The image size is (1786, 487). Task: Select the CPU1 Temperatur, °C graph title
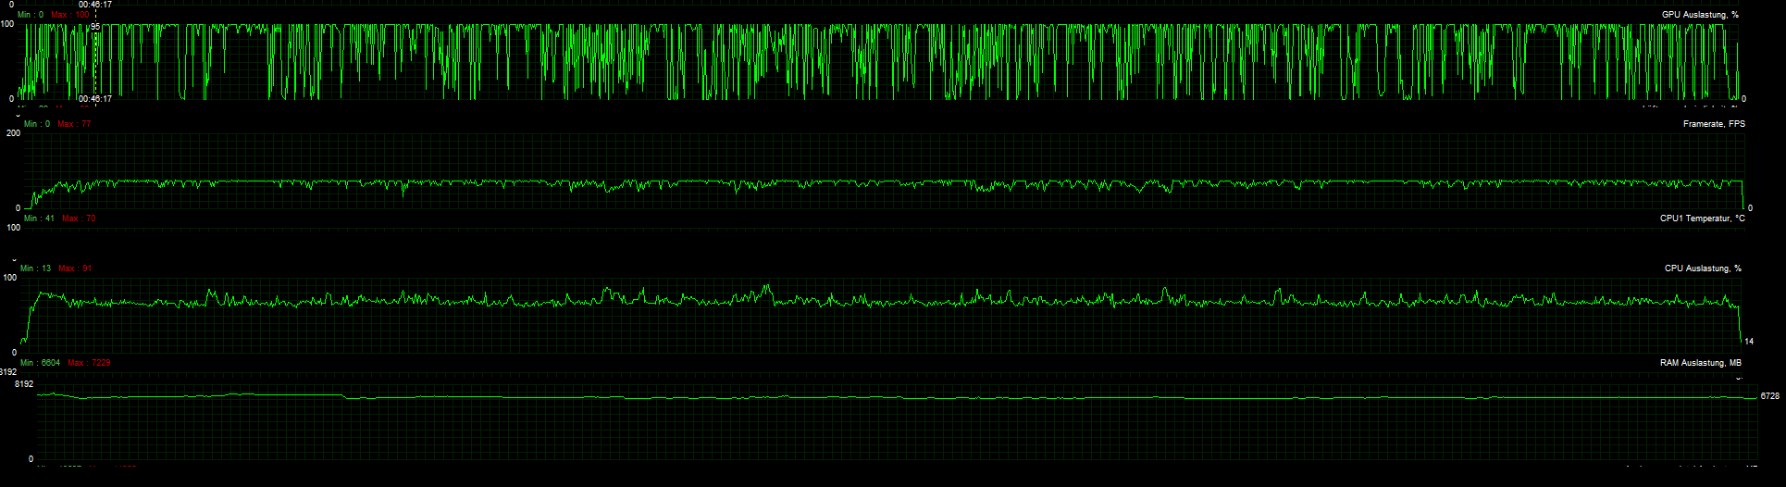1702,219
